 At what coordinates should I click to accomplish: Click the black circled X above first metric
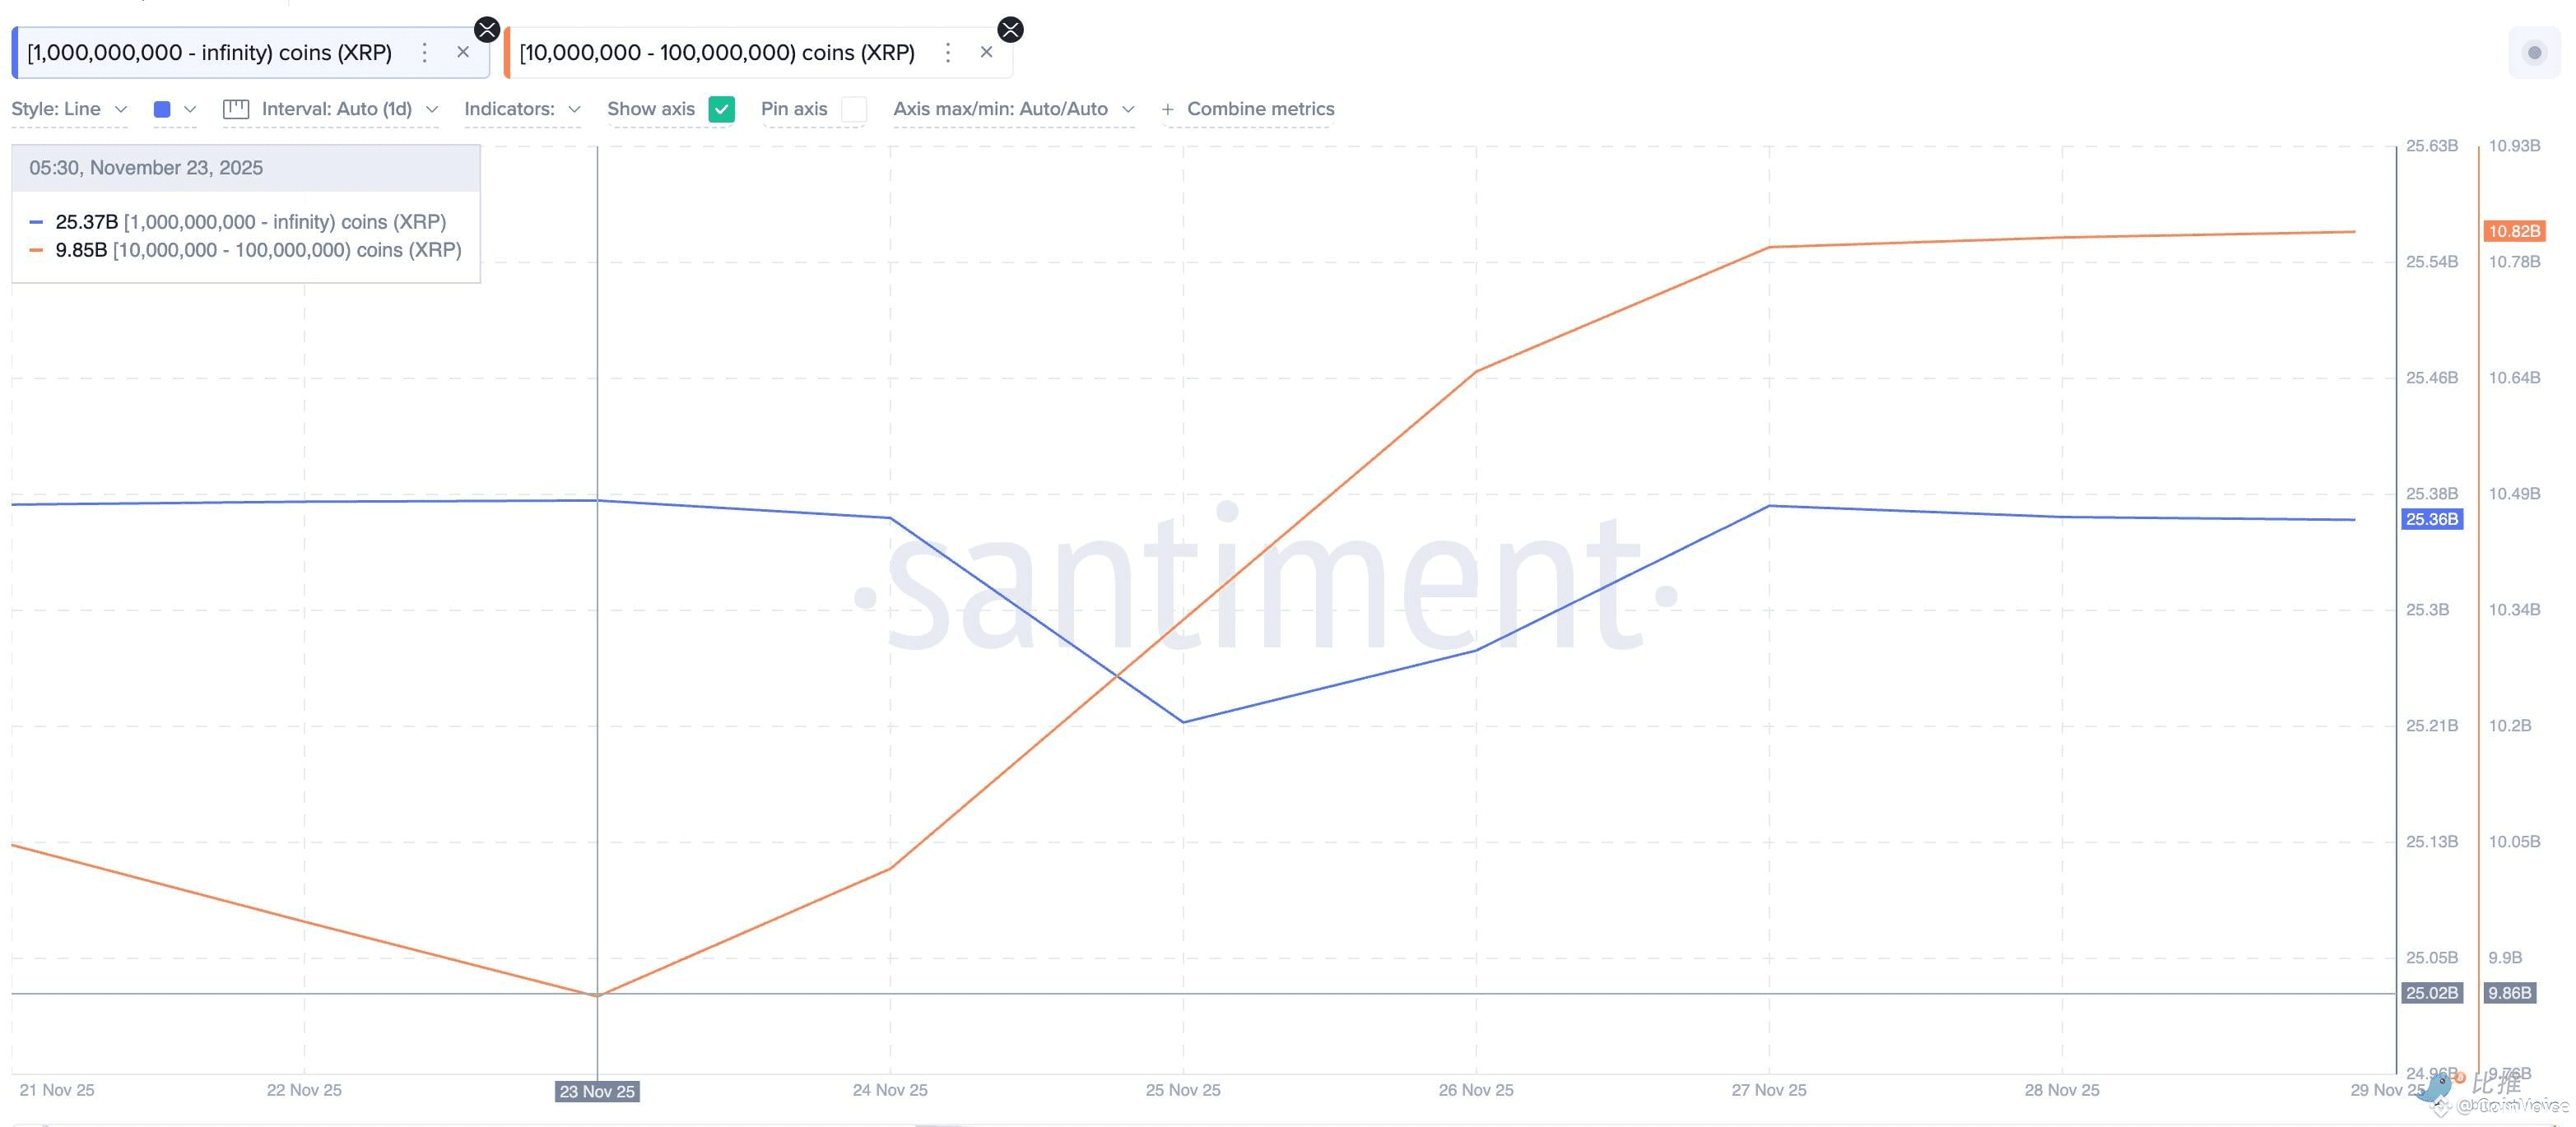click(x=487, y=29)
